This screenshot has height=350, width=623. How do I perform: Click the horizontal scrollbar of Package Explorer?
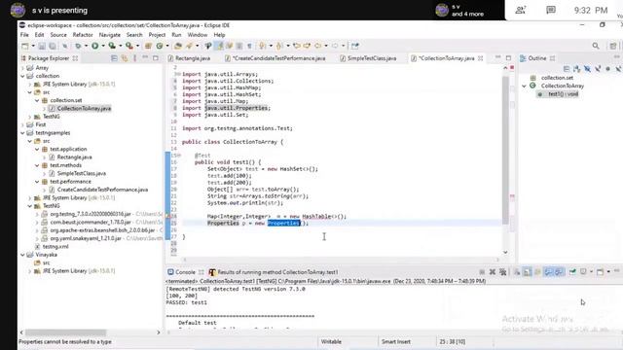(x=65, y=332)
